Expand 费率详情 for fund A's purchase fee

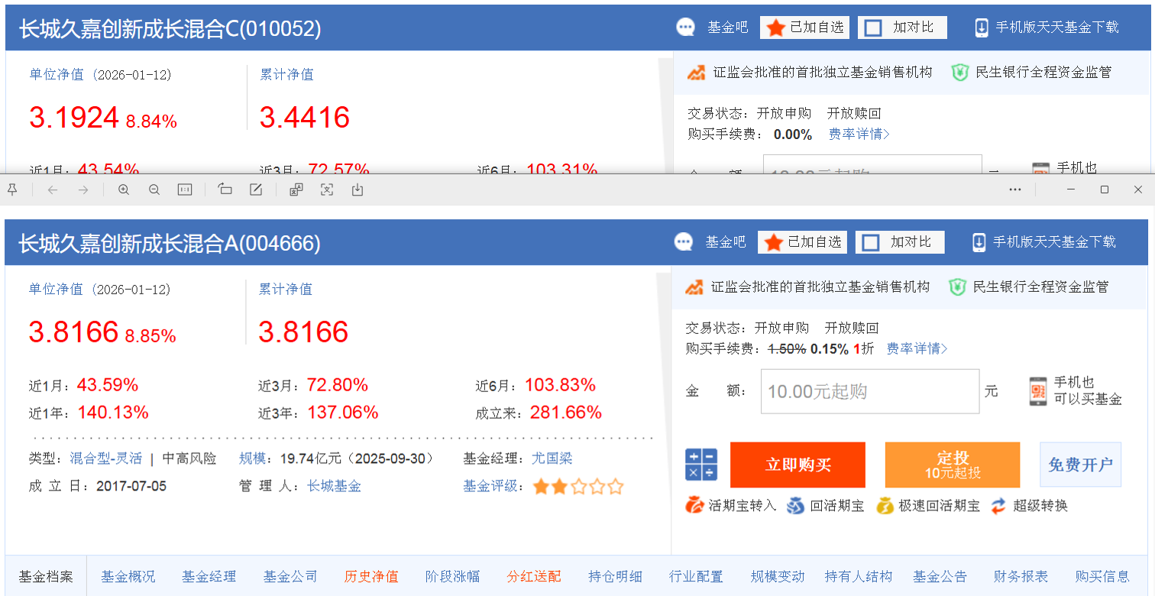[x=917, y=349]
